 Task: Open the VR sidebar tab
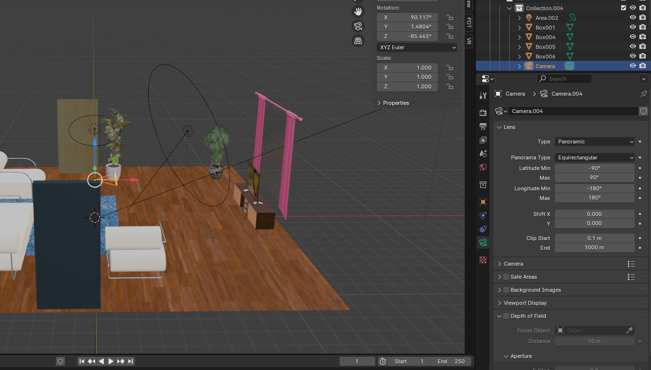click(469, 41)
